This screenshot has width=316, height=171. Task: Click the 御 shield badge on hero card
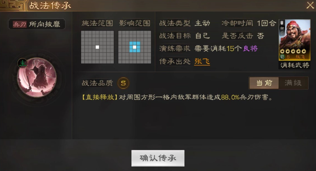(282, 28)
